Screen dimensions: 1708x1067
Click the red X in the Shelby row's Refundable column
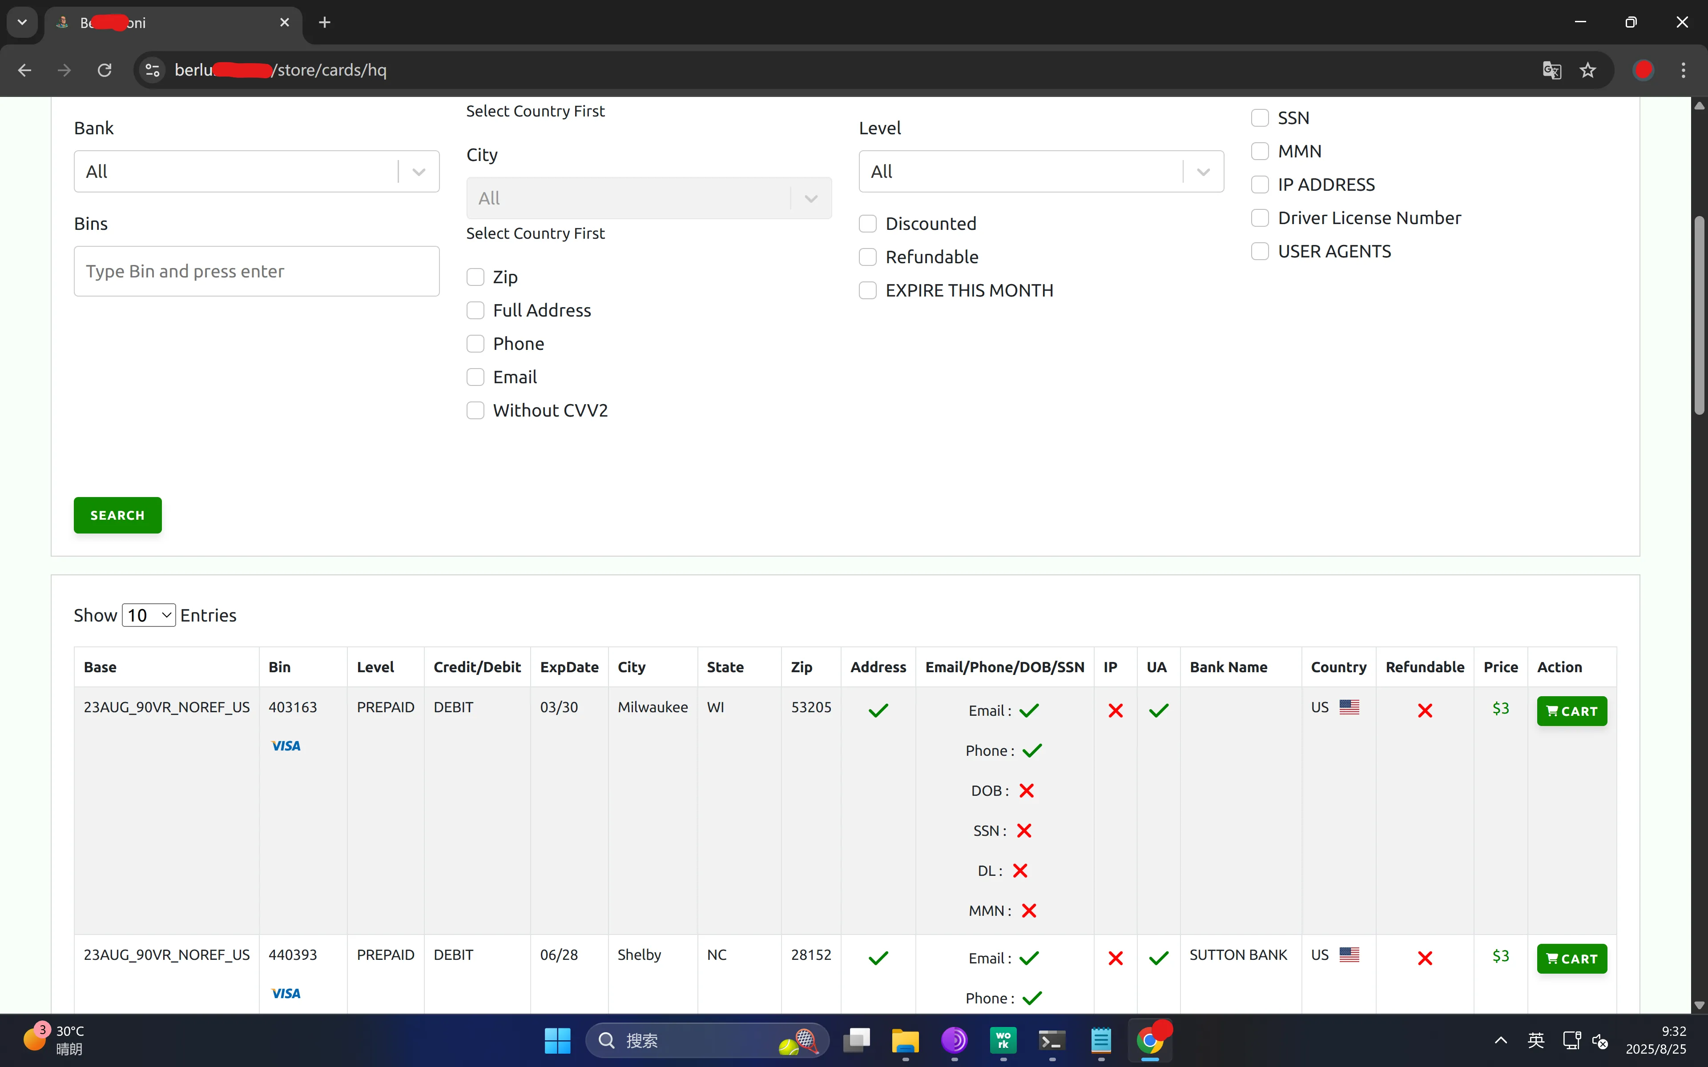coord(1425,959)
